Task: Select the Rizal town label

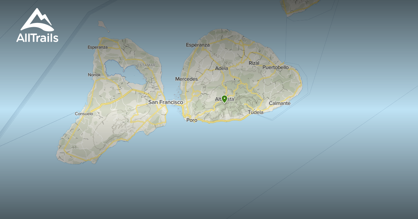Action: pyautogui.click(x=254, y=63)
